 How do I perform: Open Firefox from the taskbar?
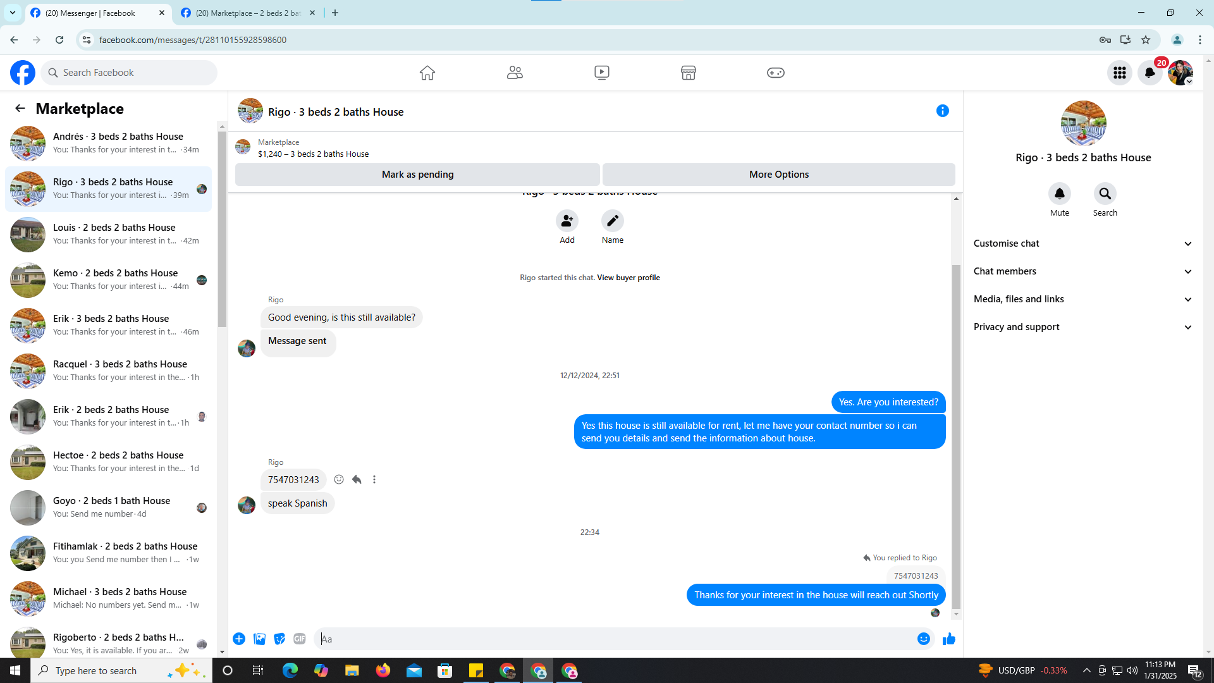pyautogui.click(x=383, y=670)
